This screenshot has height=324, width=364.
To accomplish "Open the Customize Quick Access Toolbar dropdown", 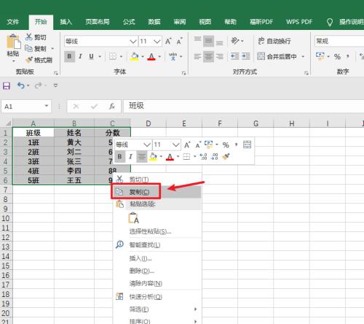I will [55, 85].
